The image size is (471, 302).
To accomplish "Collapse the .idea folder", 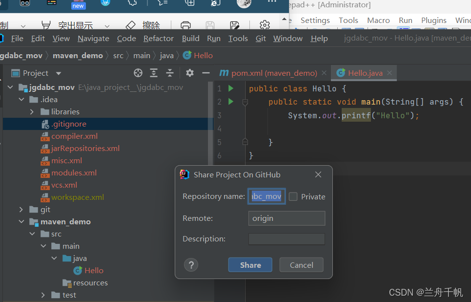I will click(x=21, y=99).
